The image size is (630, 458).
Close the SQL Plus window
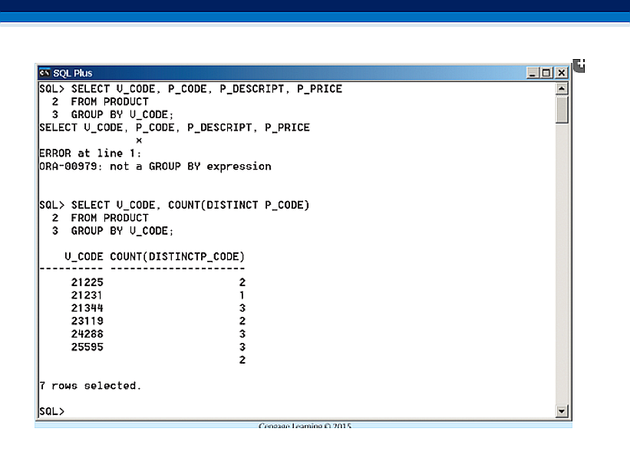(x=561, y=73)
